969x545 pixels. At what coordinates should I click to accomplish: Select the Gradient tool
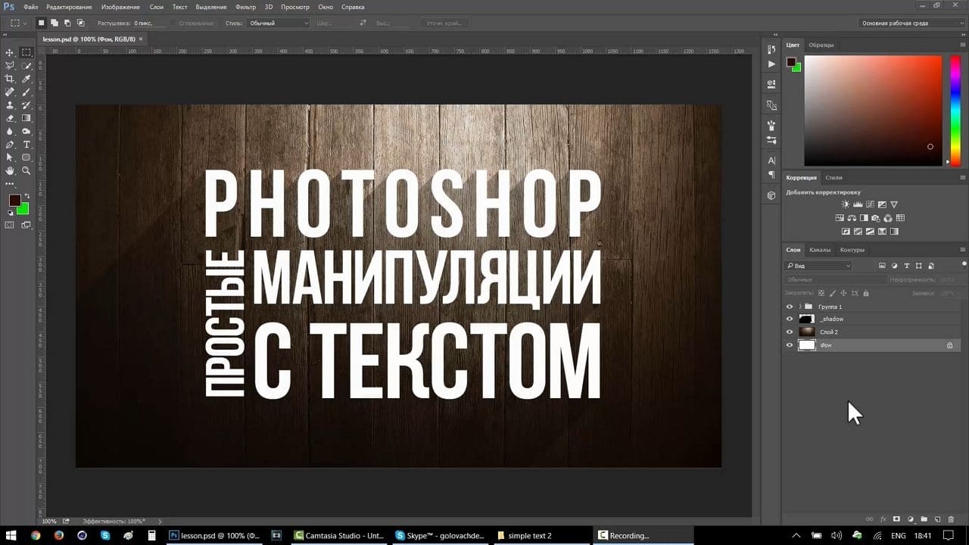26,118
